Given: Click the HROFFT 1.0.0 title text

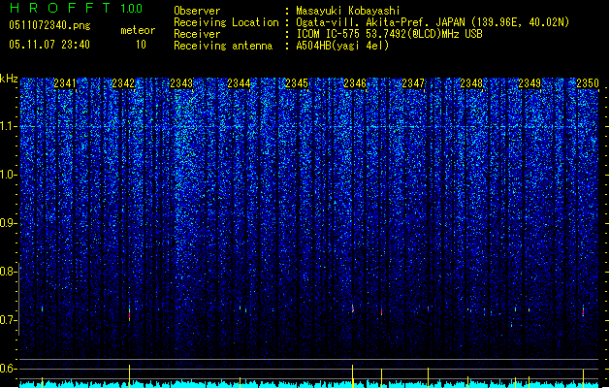Looking at the screenshot, I should 77,8.
